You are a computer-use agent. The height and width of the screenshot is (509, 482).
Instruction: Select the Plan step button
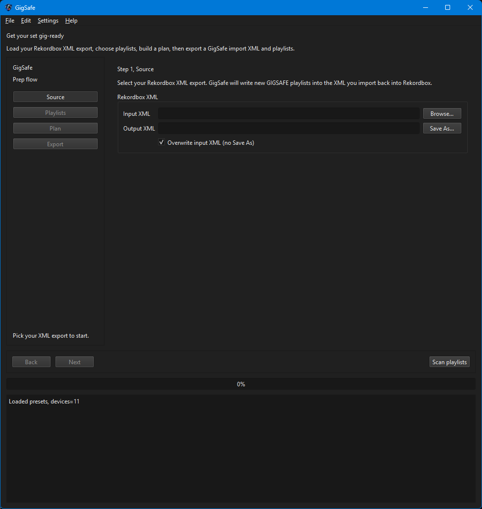click(x=55, y=129)
